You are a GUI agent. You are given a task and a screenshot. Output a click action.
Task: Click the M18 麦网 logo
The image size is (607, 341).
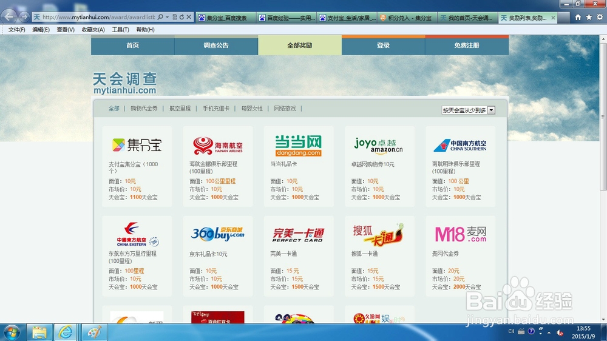coord(461,234)
